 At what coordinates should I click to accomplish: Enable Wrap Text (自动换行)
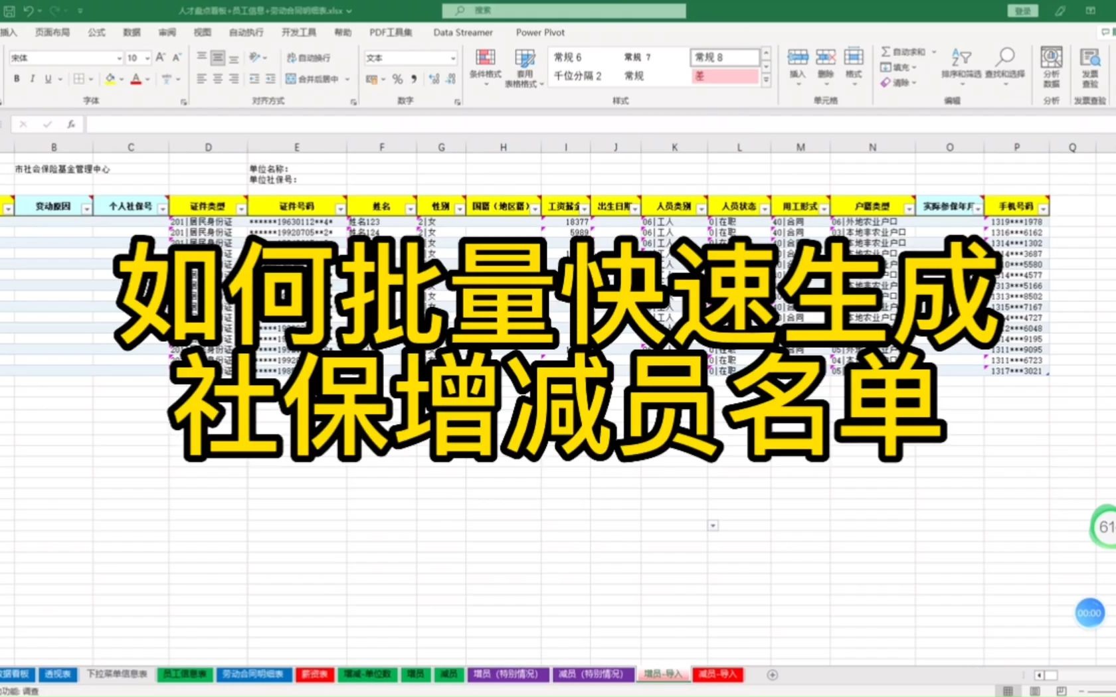click(x=307, y=58)
